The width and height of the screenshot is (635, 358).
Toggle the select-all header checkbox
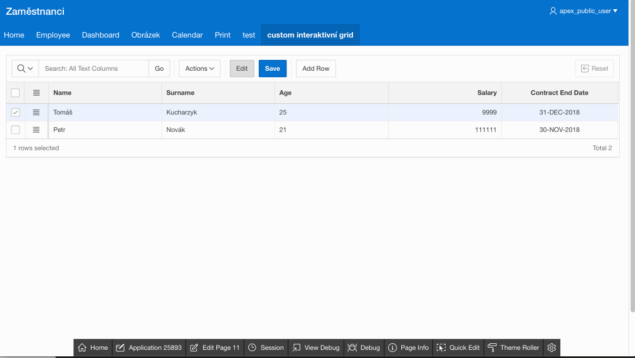[x=16, y=93]
